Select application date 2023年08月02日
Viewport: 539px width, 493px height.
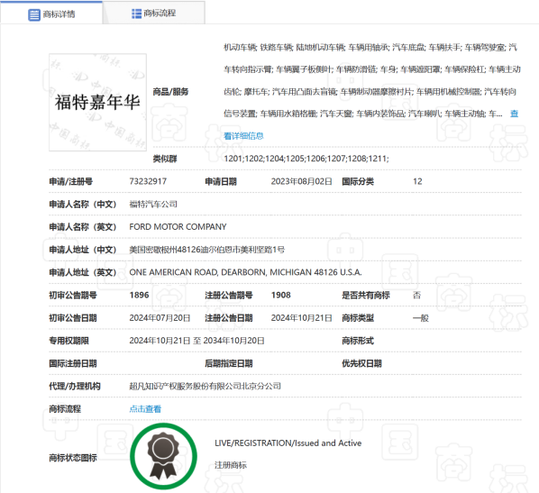point(301,181)
